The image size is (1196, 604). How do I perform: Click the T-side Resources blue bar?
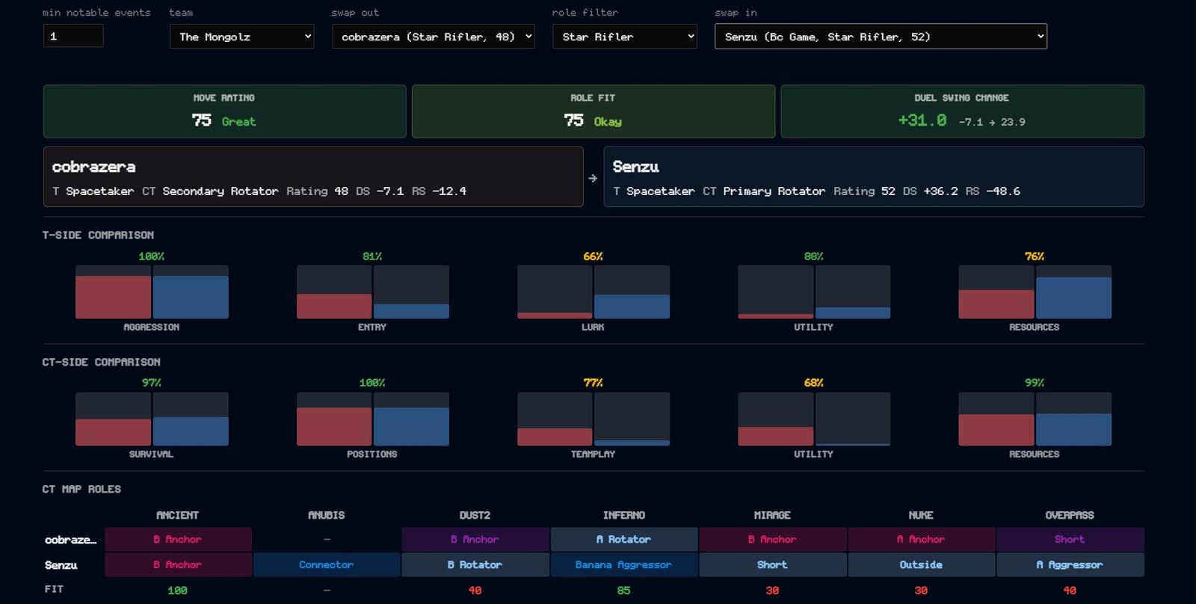[x=1073, y=298]
